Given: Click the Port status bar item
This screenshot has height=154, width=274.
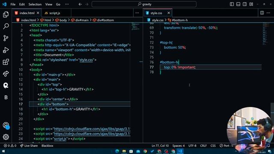Looking at the screenshot, I should pyautogui.click(x=226, y=145).
